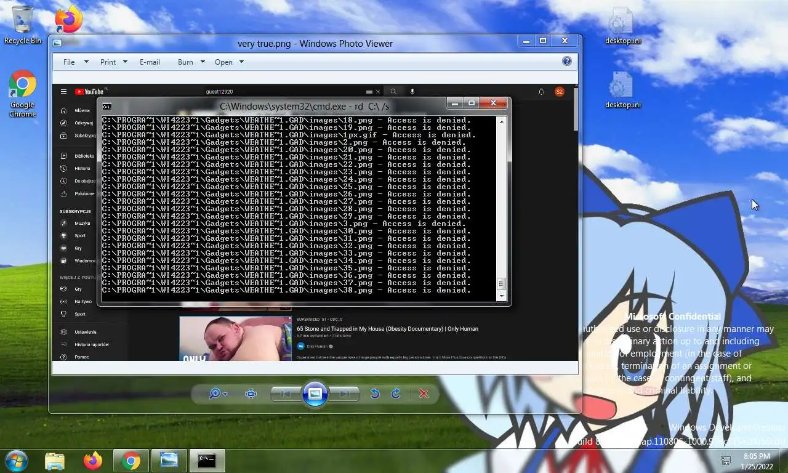The height and width of the screenshot is (473, 788).
Task: Select the Google Chrome desktop shortcut
Action: pos(23,94)
